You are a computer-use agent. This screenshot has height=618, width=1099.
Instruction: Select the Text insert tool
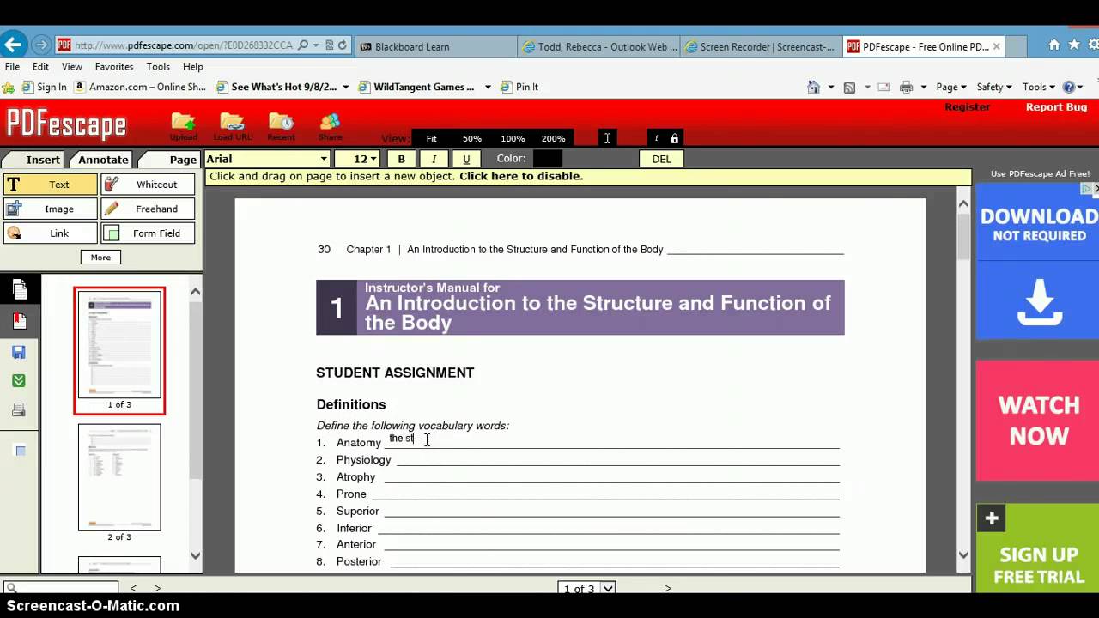51,185
